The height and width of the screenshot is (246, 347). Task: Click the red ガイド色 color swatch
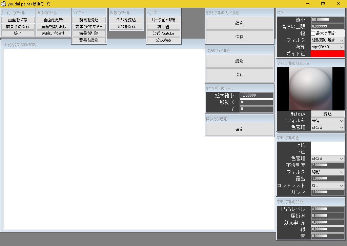click(x=327, y=54)
